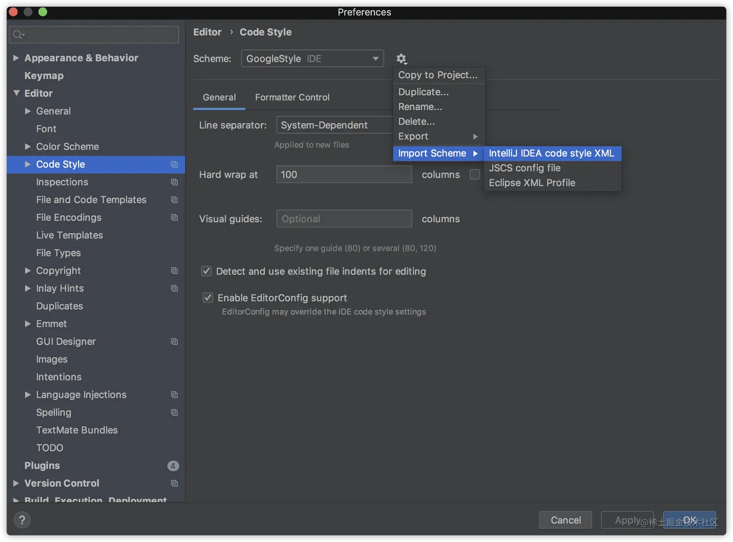Switch to the General tab

(220, 98)
